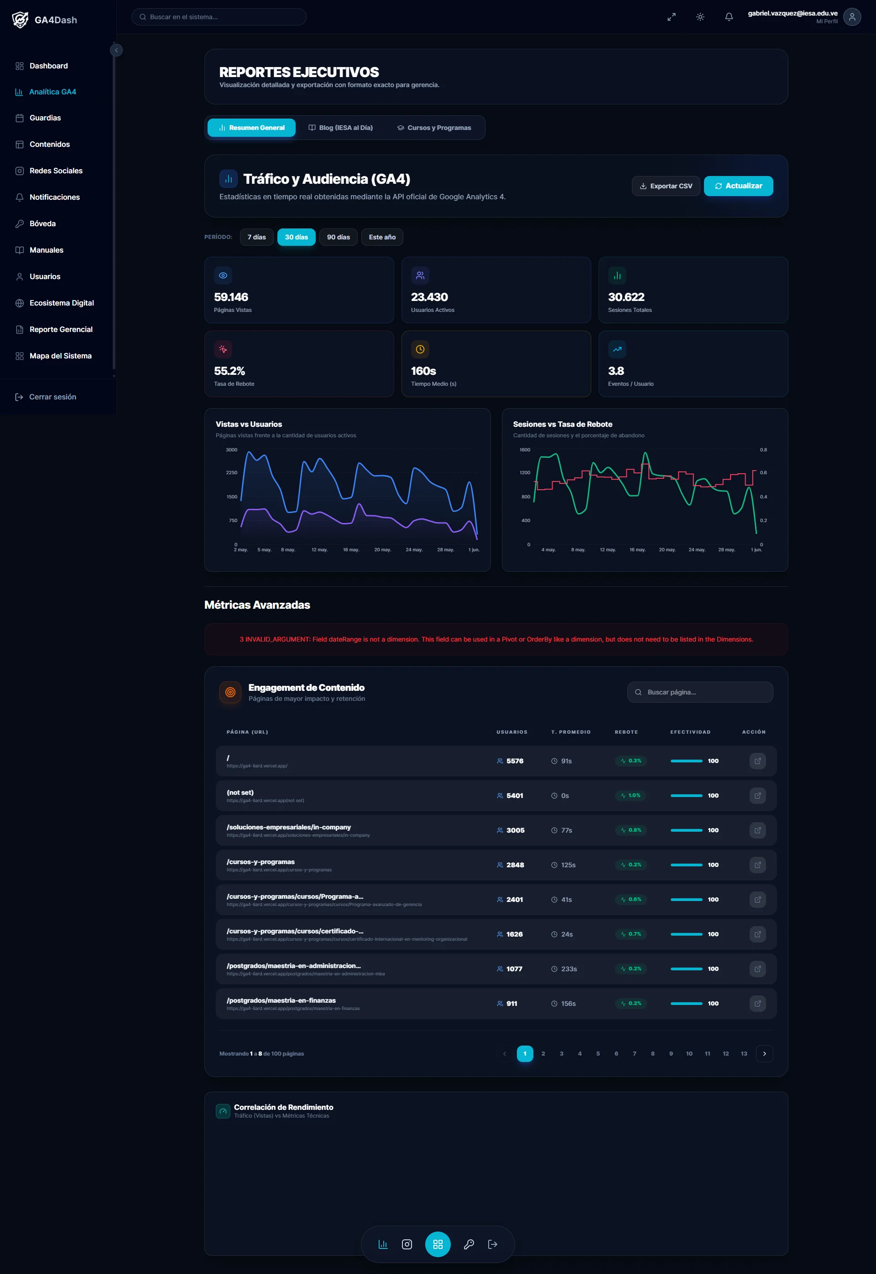Image resolution: width=876 pixels, height=1274 pixels.
Task: Click the Buscar página search field
Action: [700, 692]
